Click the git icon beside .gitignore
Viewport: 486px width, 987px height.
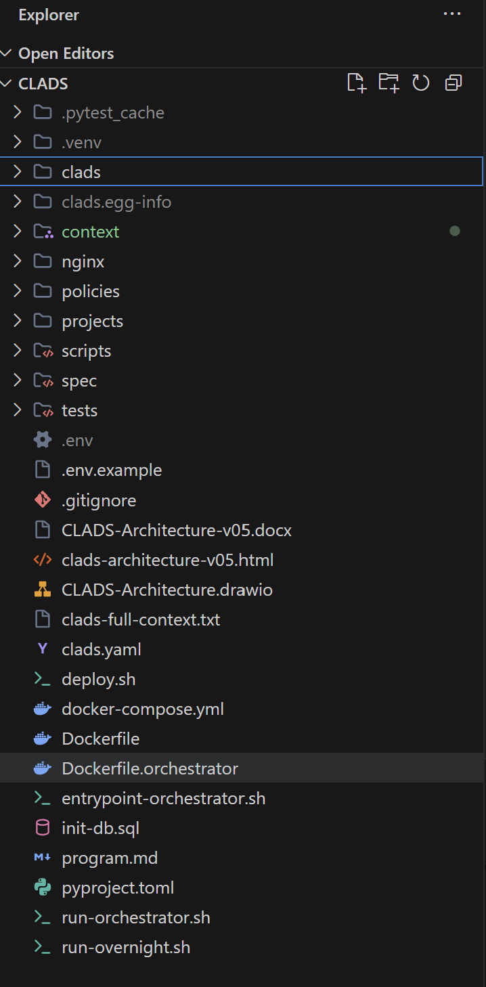43,500
